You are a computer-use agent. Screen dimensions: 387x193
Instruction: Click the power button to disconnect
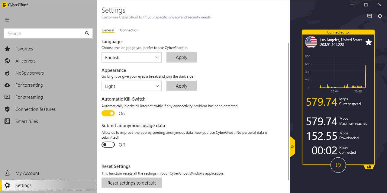[x=338, y=165]
